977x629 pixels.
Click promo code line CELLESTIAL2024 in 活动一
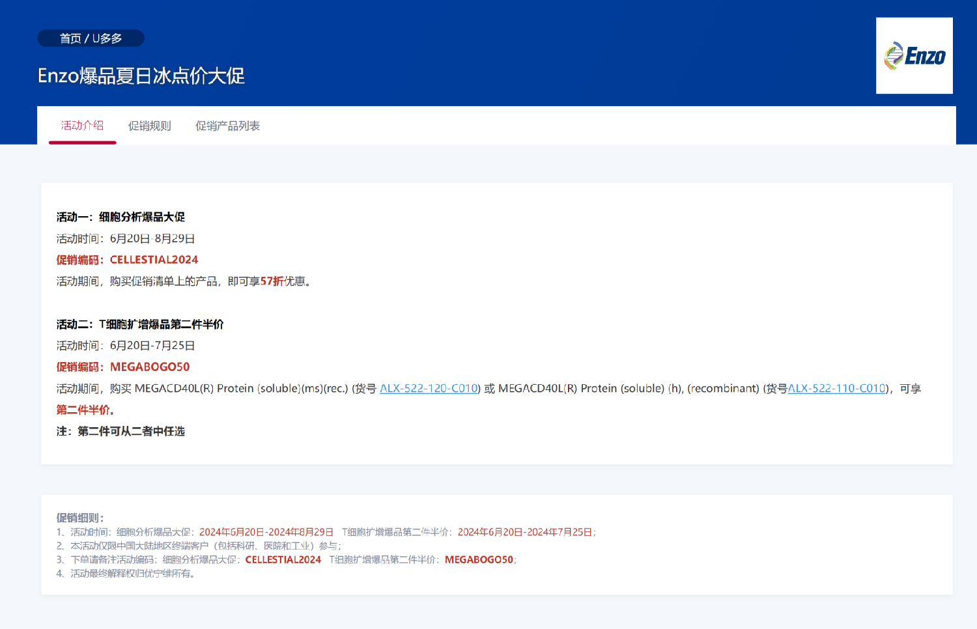[127, 260]
